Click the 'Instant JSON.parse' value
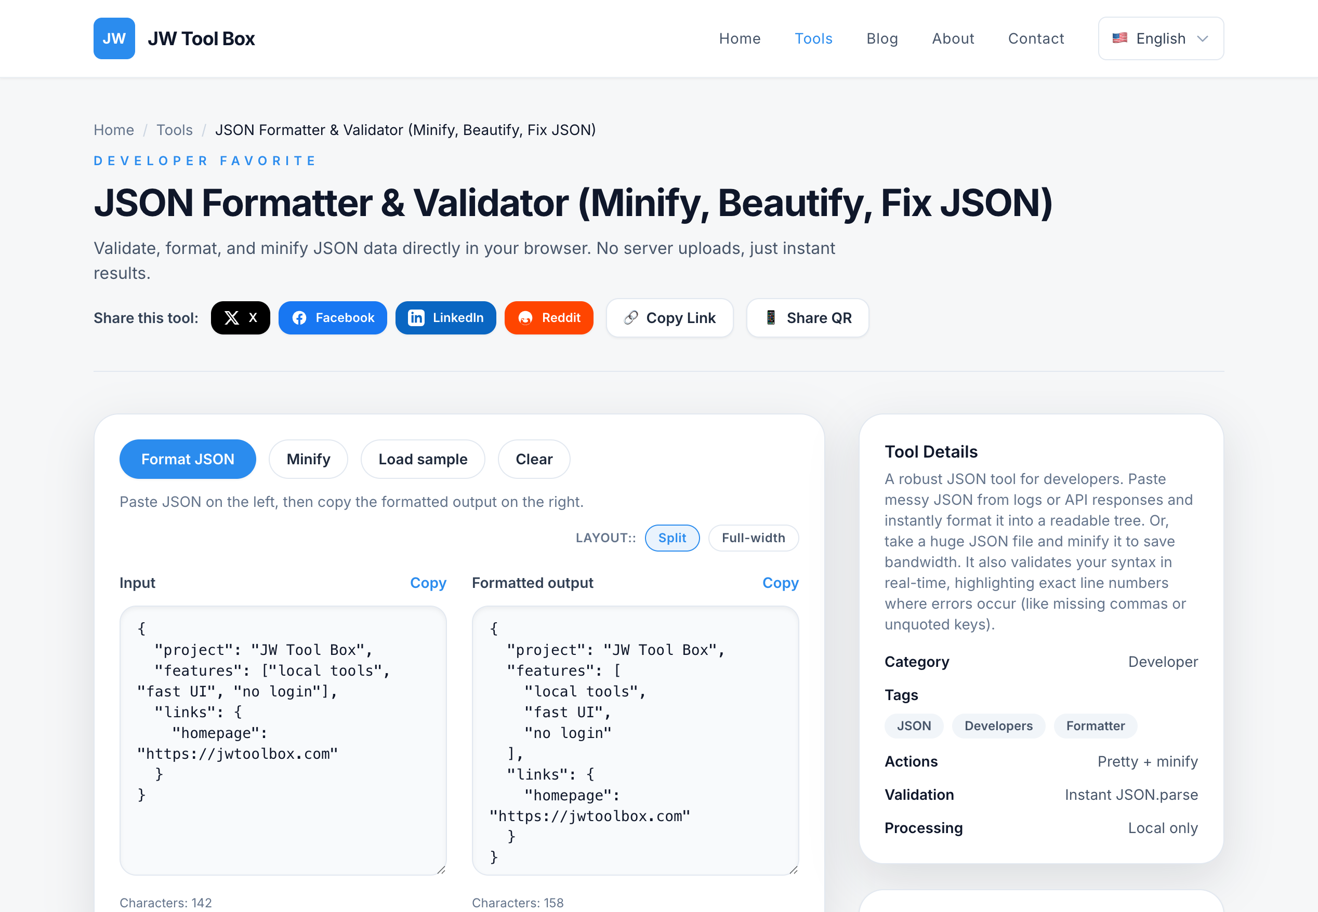This screenshot has height=912, width=1318. (1131, 795)
